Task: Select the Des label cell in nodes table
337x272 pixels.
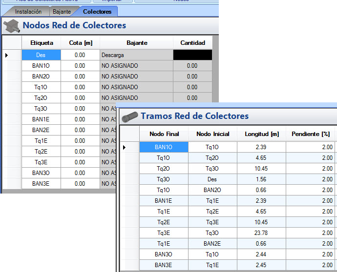Action: [41, 55]
